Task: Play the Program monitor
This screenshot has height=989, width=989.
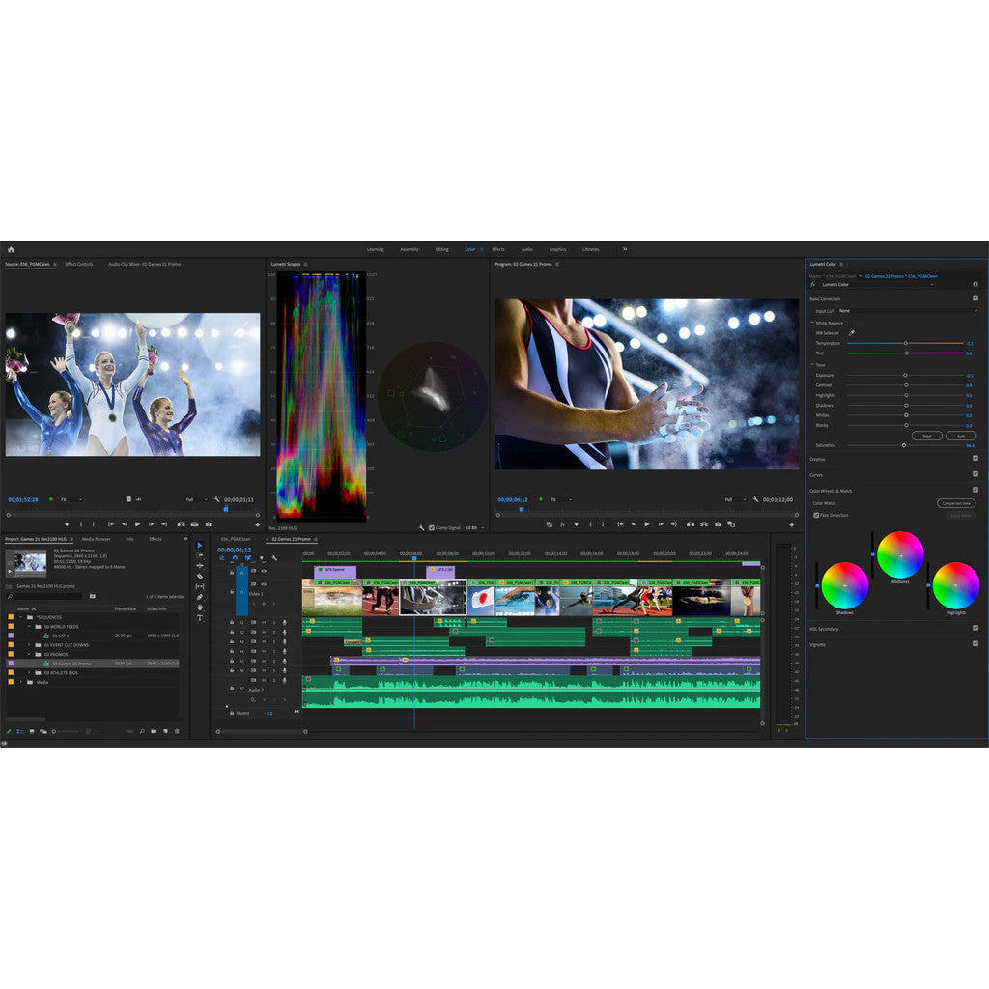Action: [647, 524]
